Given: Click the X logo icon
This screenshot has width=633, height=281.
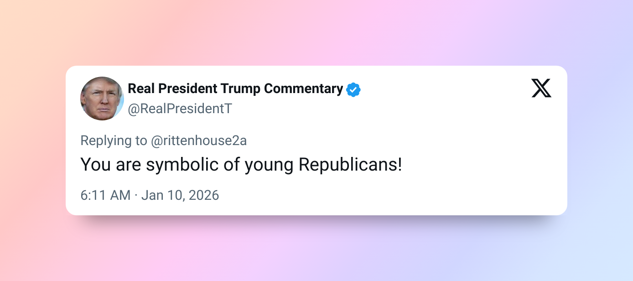Looking at the screenshot, I should coord(541,88).
